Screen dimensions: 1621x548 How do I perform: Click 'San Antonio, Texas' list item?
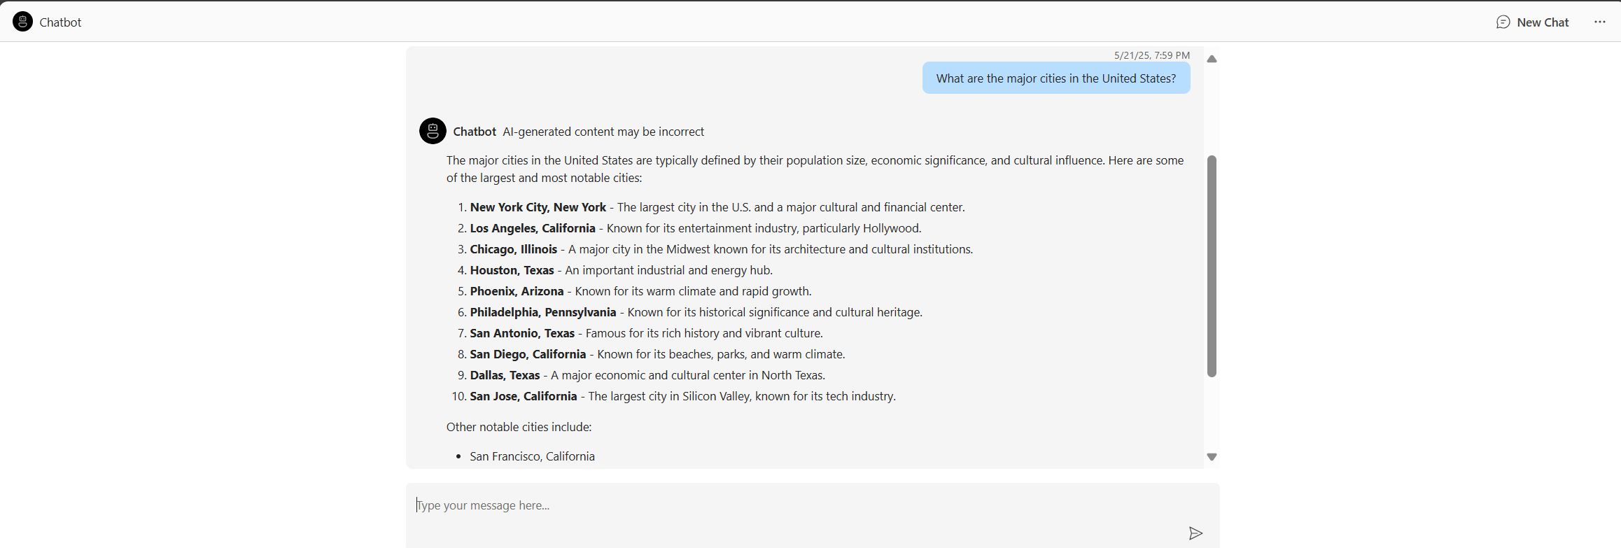(647, 333)
